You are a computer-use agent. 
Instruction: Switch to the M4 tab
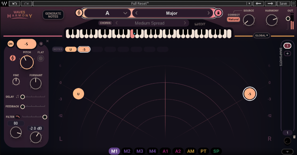click(153, 151)
